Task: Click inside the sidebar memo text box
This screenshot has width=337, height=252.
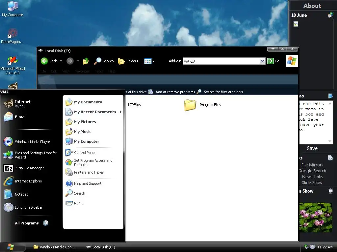Action: pos(313,122)
